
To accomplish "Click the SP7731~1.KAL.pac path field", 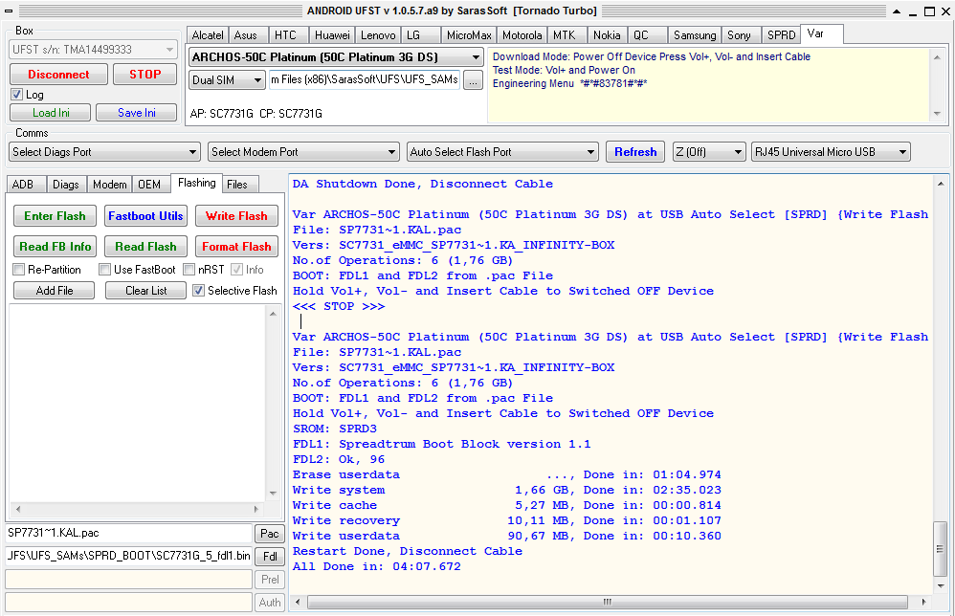I will pyautogui.click(x=128, y=533).
